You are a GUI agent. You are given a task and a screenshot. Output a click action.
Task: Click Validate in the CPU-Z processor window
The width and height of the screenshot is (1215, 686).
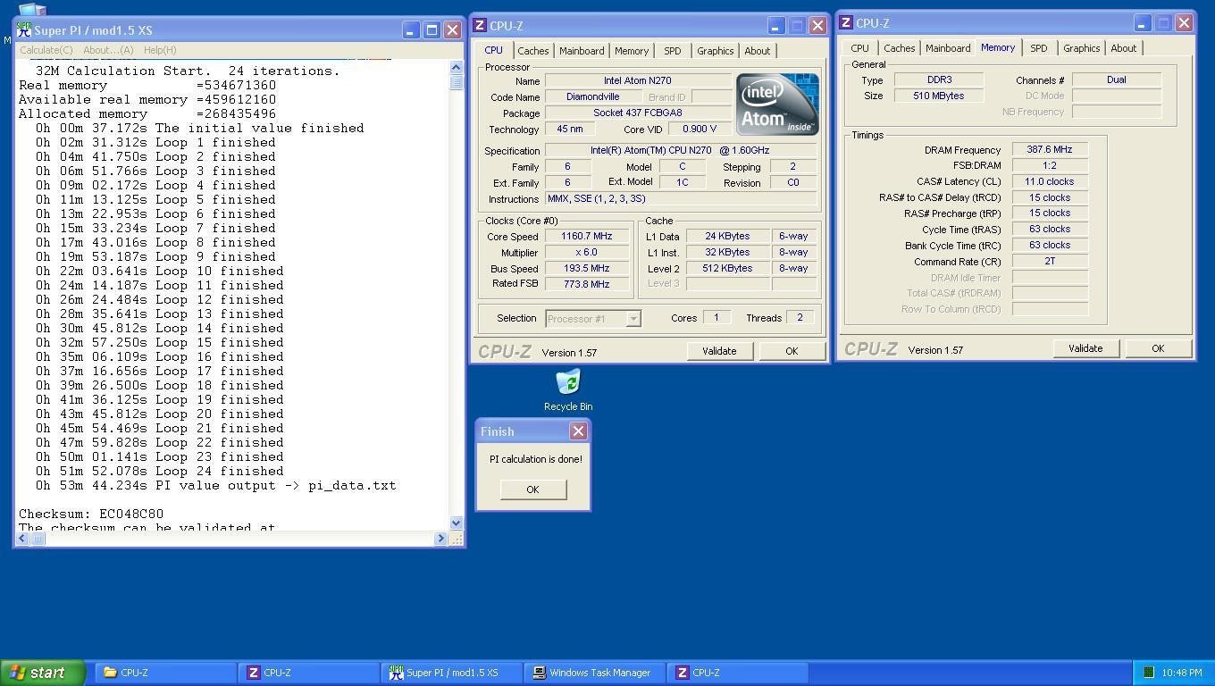point(719,351)
